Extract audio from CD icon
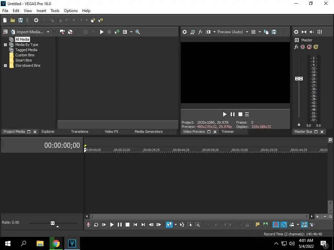Image resolution: width=334 pixels, height=250 pixels. 70,32
